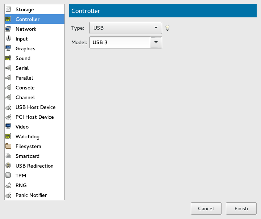The height and width of the screenshot is (219, 261).
Task: Click the Sound card icon
Action: (x=9, y=58)
